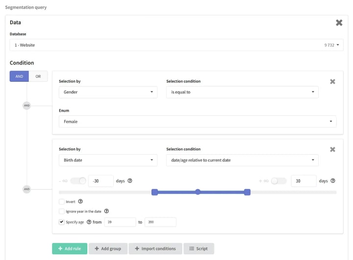Click the Add group button

(108, 249)
